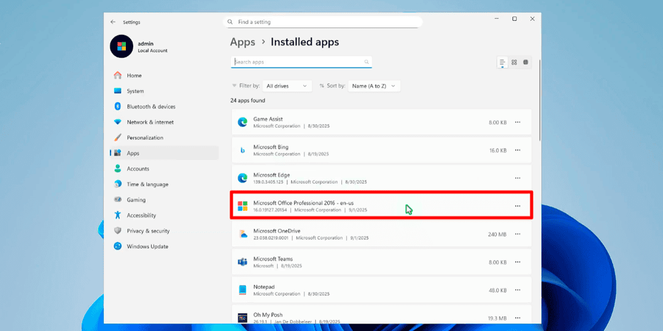Open Windows Update settings page
Viewport: 663px width, 331px height.
point(147,246)
